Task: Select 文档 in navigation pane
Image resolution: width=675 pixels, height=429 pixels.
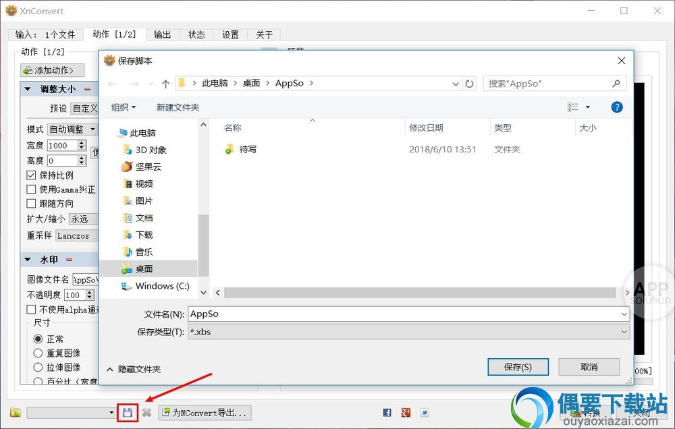Action: click(138, 218)
